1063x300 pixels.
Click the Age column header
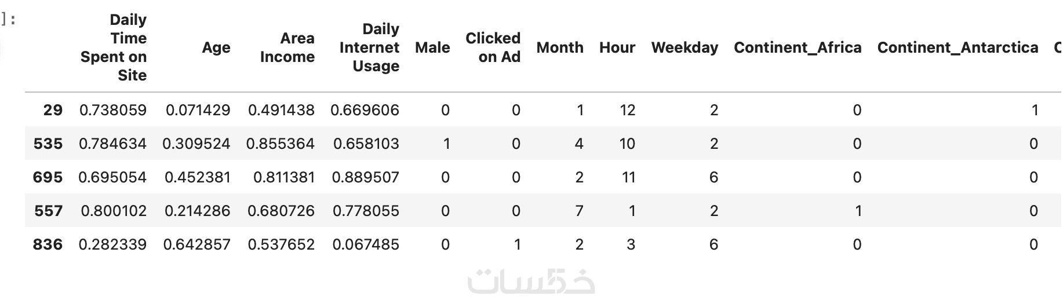pyautogui.click(x=216, y=47)
